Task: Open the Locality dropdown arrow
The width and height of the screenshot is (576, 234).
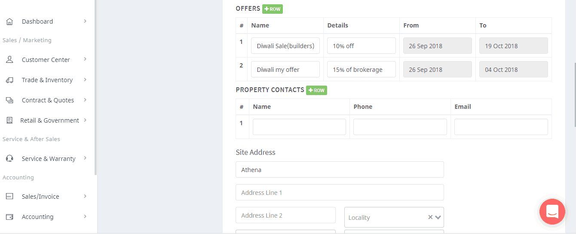Action: coord(438,217)
